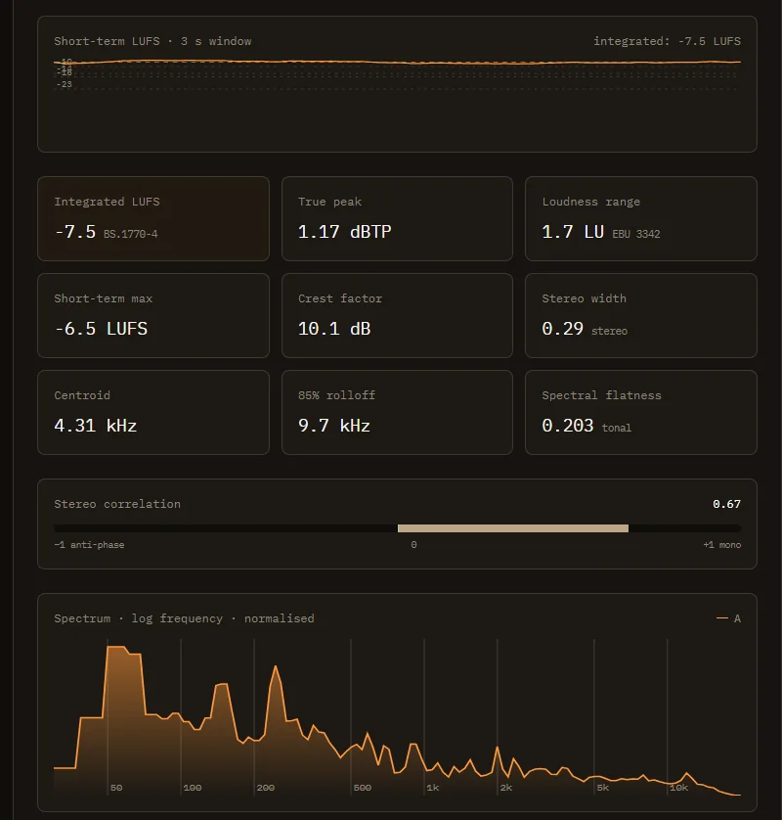Image resolution: width=782 pixels, height=820 pixels.
Task: Click the 85% rolloff 9.7 kHz card
Action: 397,412
